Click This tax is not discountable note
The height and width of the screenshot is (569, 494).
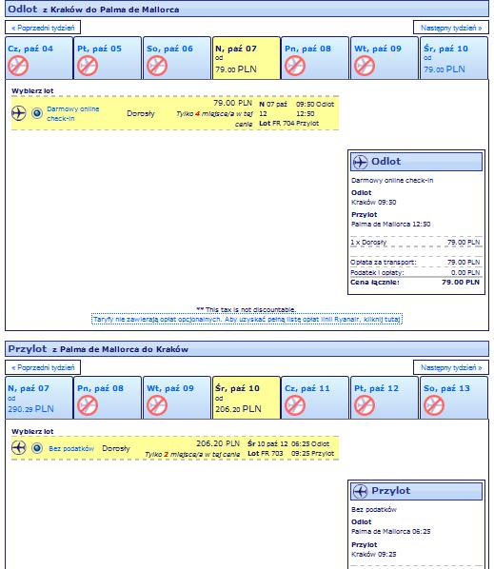[x=247, y=310]
